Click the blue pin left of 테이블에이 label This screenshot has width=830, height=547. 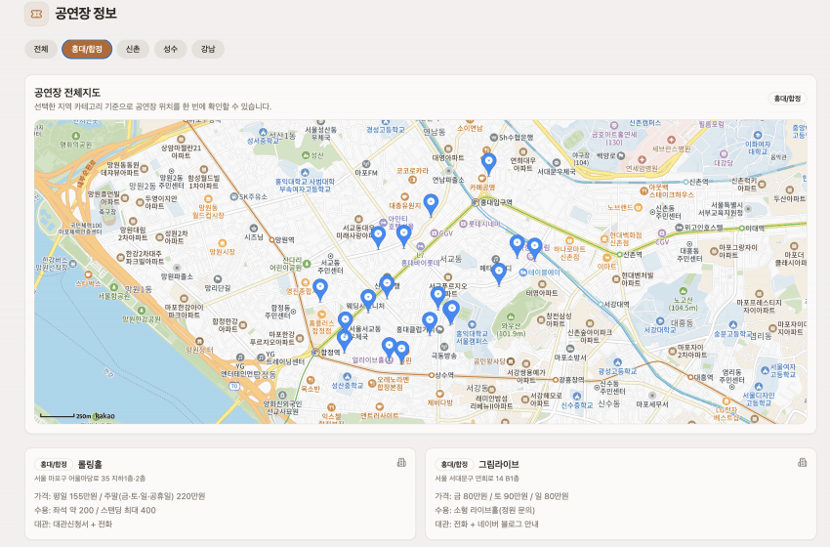click(x=499, y=273)
